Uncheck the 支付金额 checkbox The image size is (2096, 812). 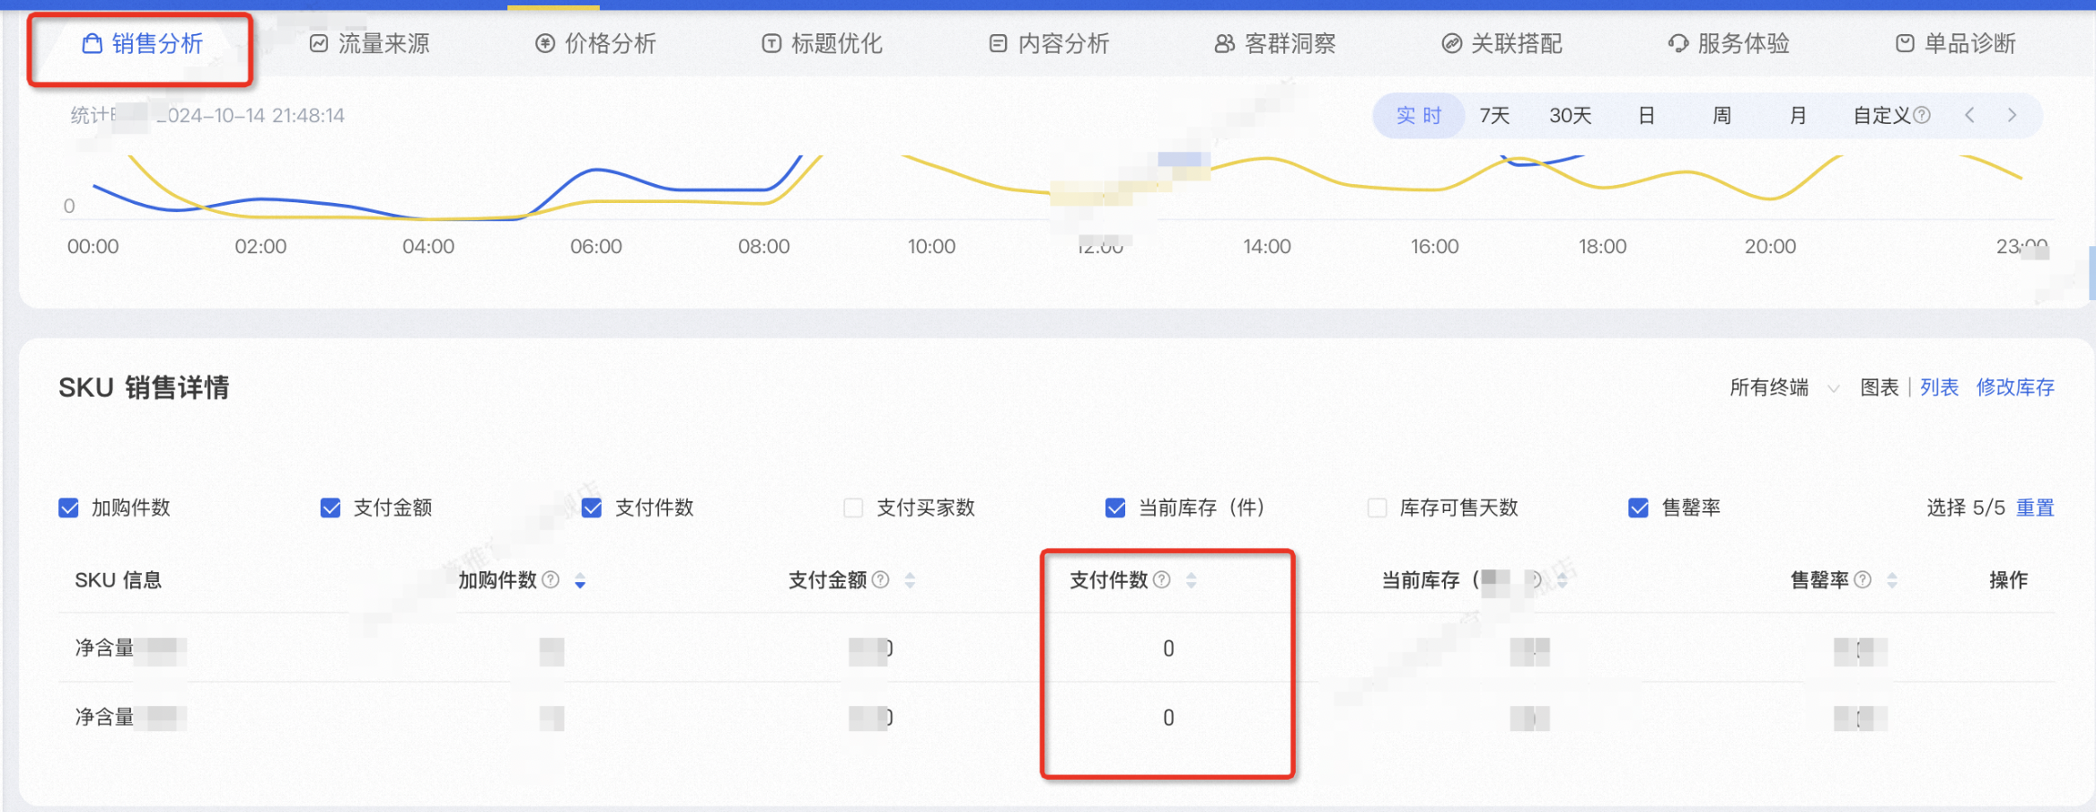point(330,508)
